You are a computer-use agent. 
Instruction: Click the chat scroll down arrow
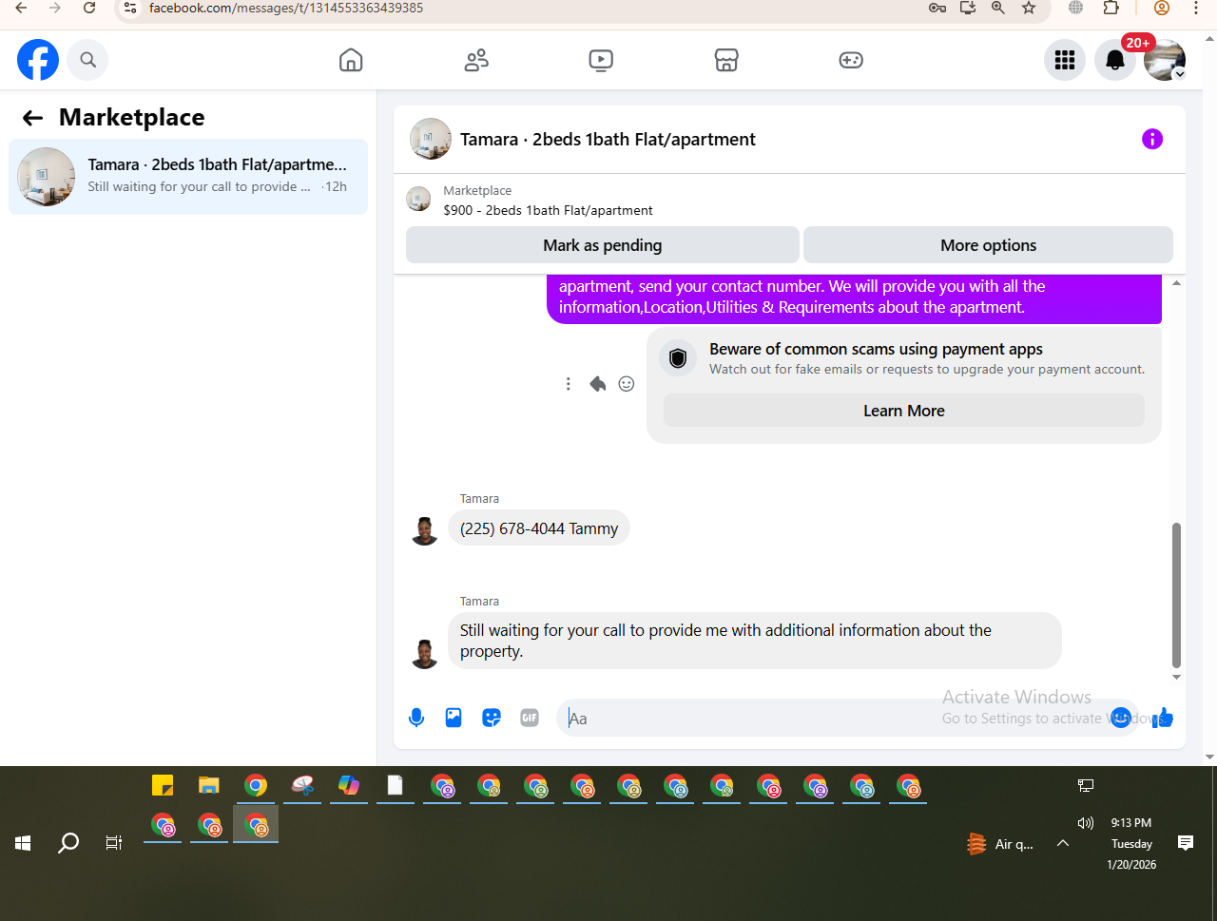point(1176,677)
